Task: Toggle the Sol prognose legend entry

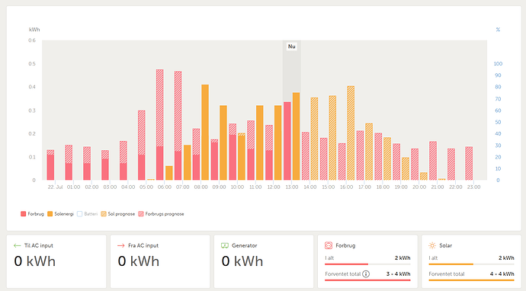Action: click(x=117, y=214)
